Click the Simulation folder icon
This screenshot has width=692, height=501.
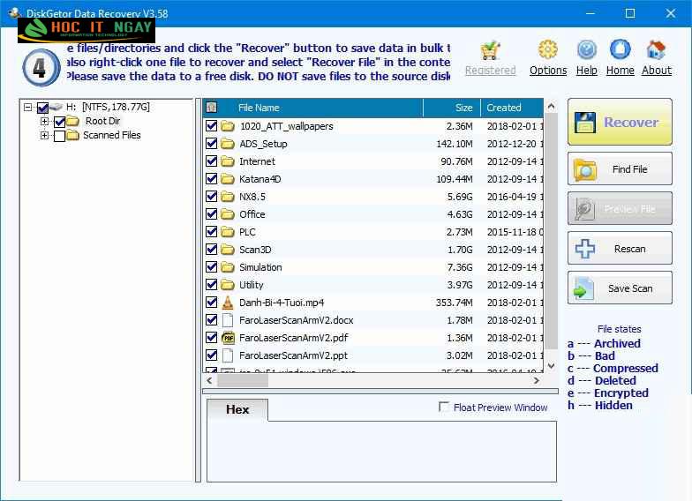[x=228, y=267]
